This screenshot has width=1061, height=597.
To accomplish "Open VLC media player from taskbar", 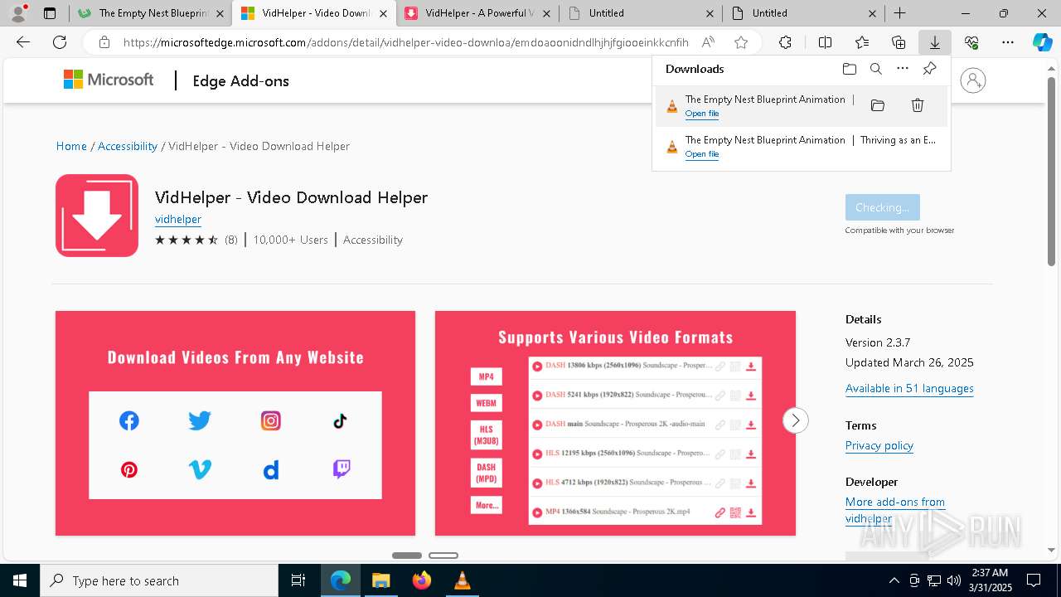I will click(x=463, y=580).
